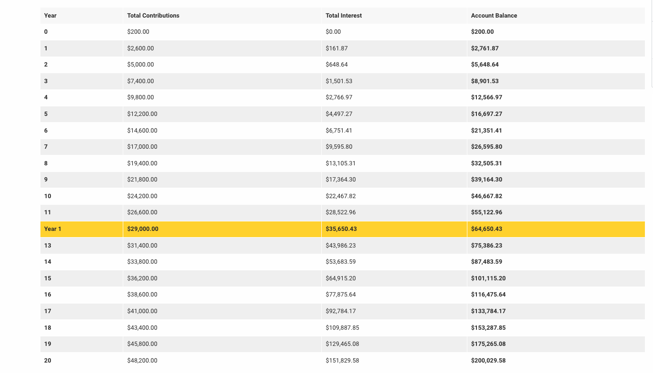Click contributions value $45,800.00
Image resolution: width=653 pixels, height=373 pixels.
click(142, 344)
